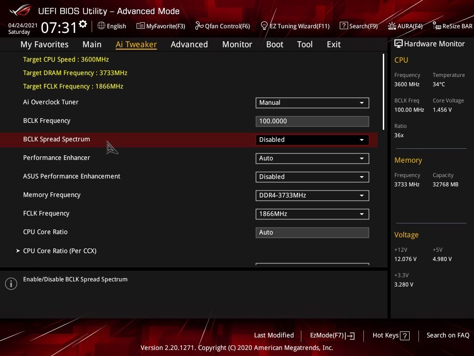
Task: Click the ROG logo icon
Action: 20,11
